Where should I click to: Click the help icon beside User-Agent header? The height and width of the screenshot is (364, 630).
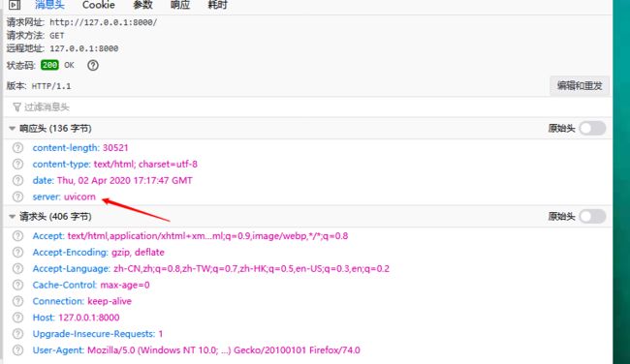[17, 349]
